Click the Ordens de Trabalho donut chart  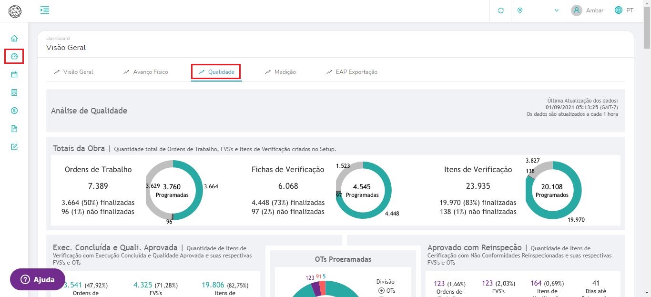173,190
